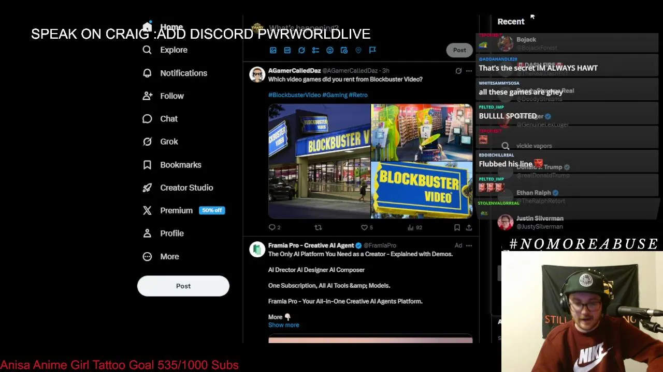The height and width of the screenshot is (372, 663).
Task: Open Profile from the sidebar
Action: click(171, 234)
